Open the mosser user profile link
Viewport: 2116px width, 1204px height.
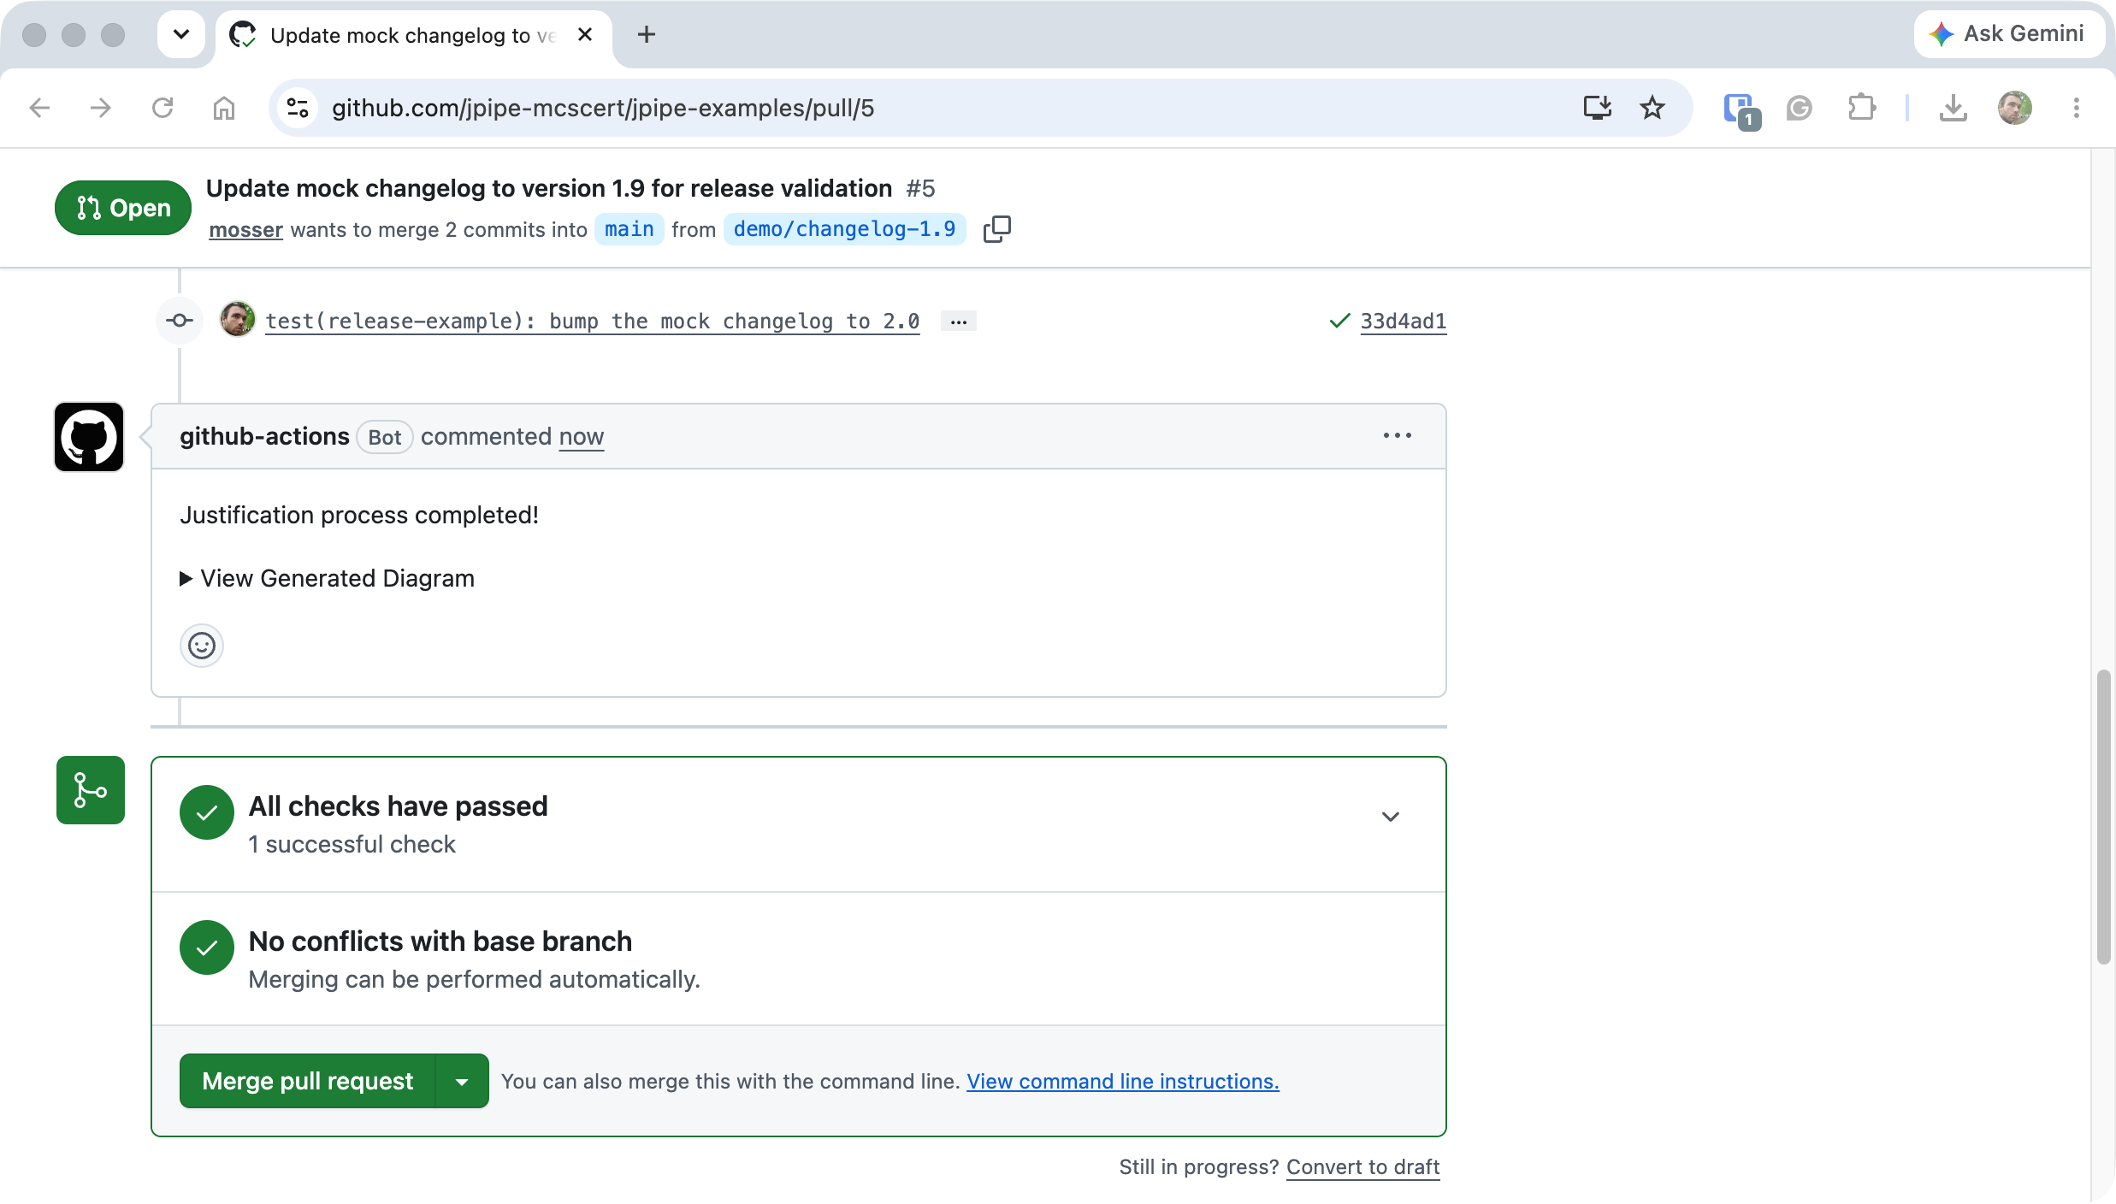246,230
